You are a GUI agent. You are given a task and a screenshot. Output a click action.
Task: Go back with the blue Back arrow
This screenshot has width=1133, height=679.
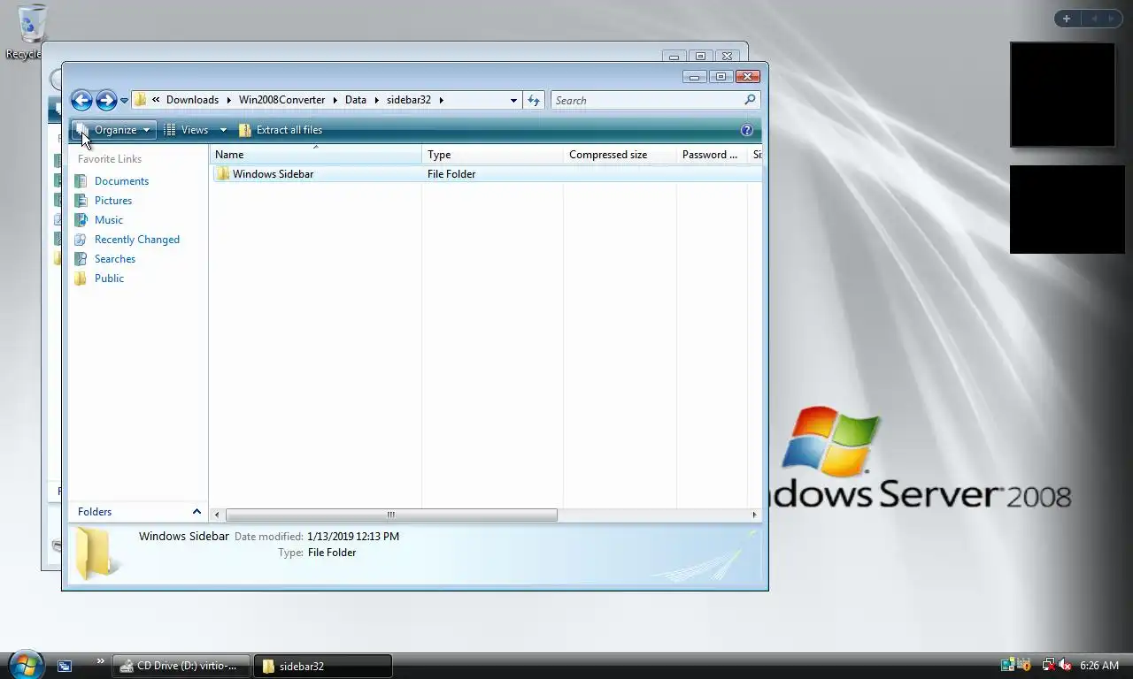click(x=81, y=100)
